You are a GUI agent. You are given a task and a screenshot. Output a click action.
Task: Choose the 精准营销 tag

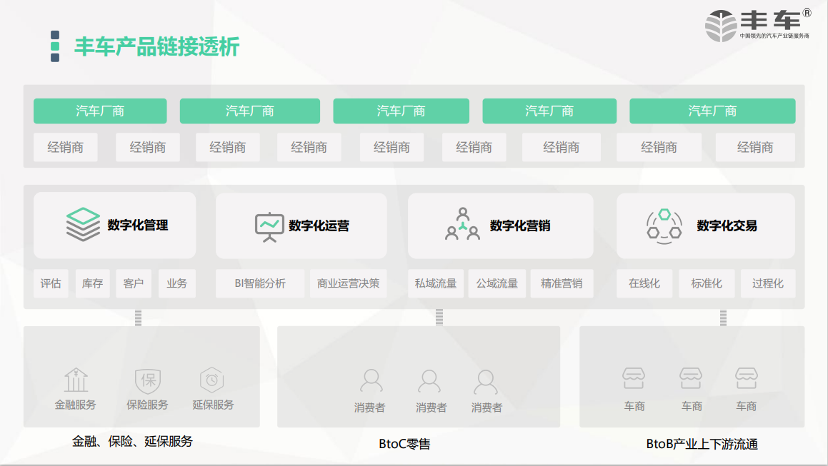(562, 283)
